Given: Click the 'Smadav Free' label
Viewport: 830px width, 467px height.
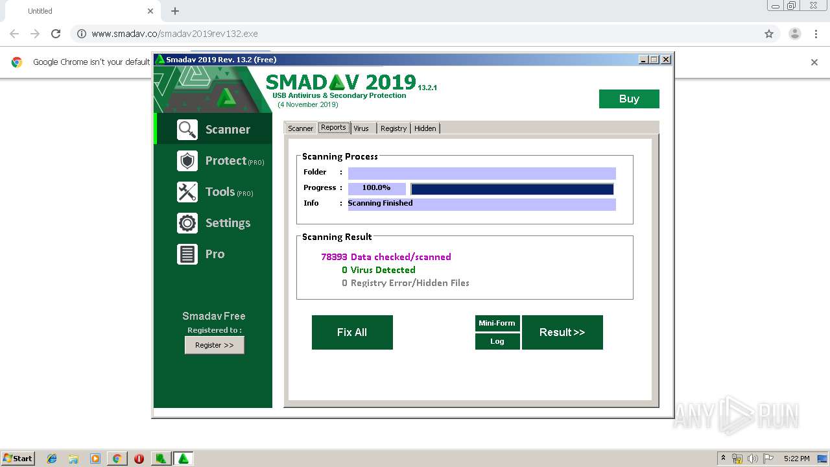Looking at the screenshot, I should click(x=213, y=317).
